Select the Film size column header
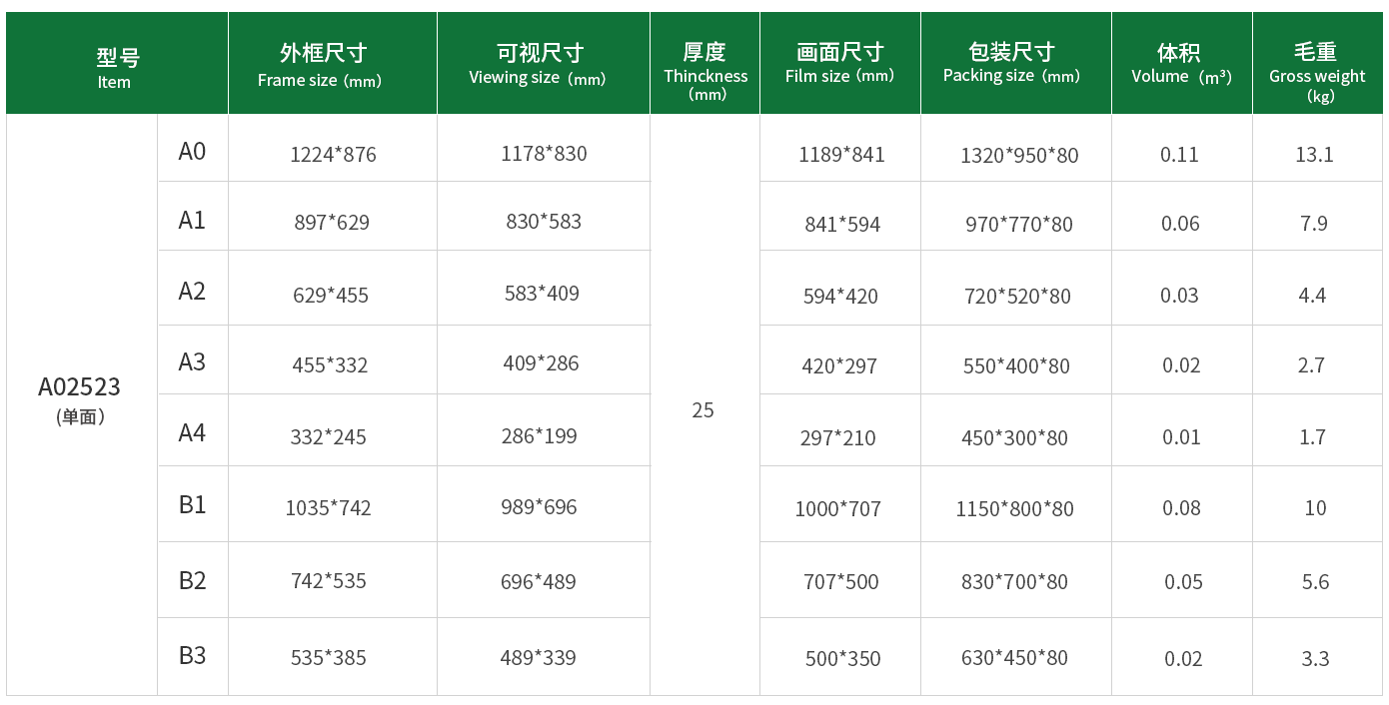This screenshot has height=705, width=1389. (840, 63)
